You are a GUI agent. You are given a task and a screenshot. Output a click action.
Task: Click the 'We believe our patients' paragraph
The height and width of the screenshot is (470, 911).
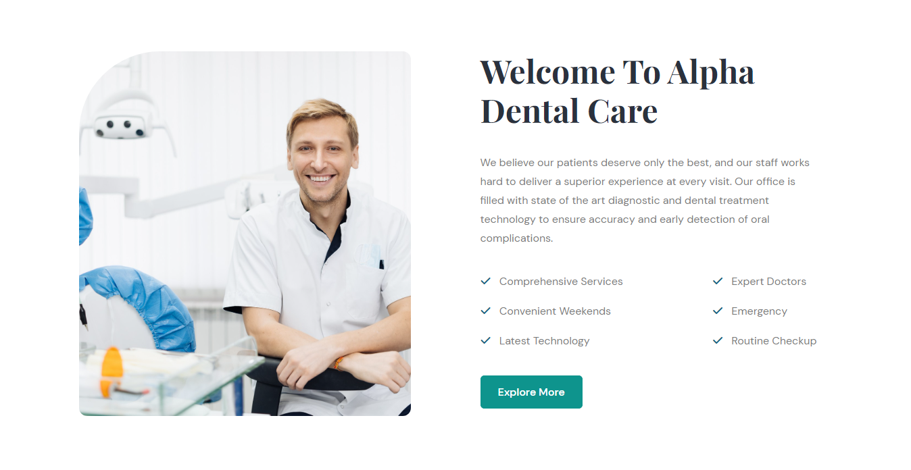pyautogui.click(x=645, y=201)
